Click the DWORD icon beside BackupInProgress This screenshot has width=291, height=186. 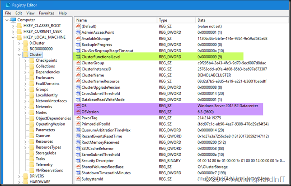pyautogui.click(x=78, y=45)
